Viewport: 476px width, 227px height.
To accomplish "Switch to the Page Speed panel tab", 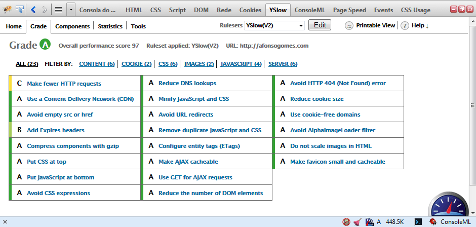I will coord(350,10).
